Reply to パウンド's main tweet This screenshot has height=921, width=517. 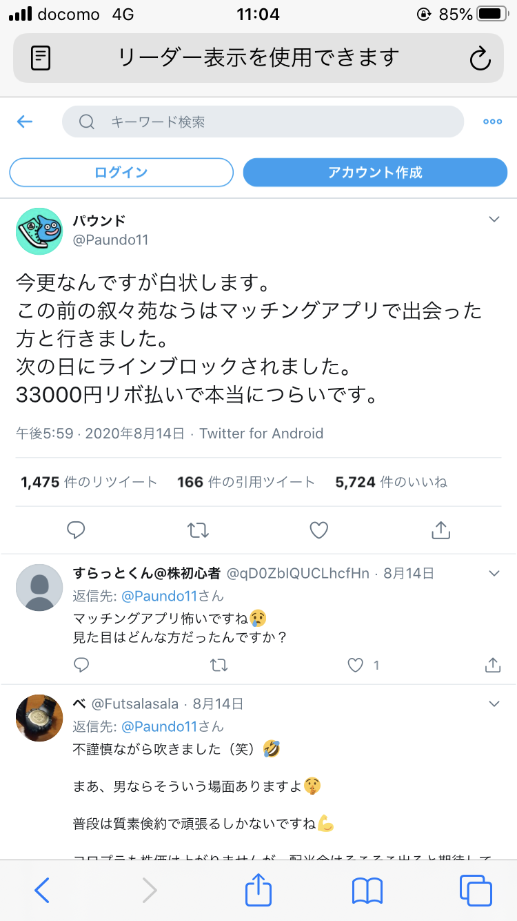(76, 530)
